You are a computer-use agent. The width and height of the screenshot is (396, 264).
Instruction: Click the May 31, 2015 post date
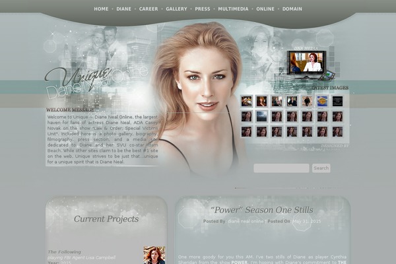tap(307, 221)
